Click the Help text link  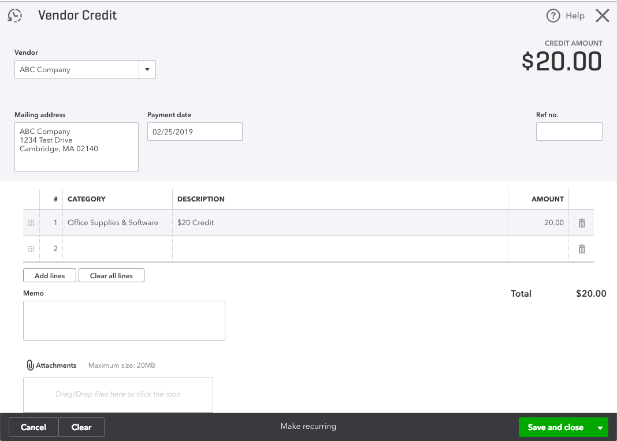pyautogui.click(x=575, y=16)
